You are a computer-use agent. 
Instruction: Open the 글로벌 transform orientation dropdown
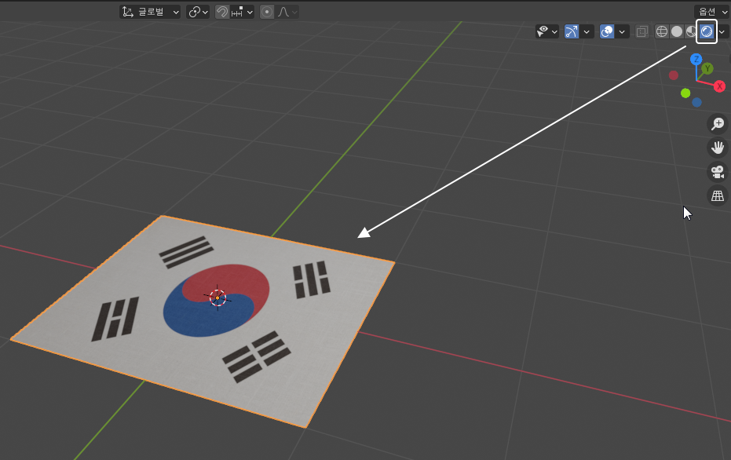pos(150,12)
